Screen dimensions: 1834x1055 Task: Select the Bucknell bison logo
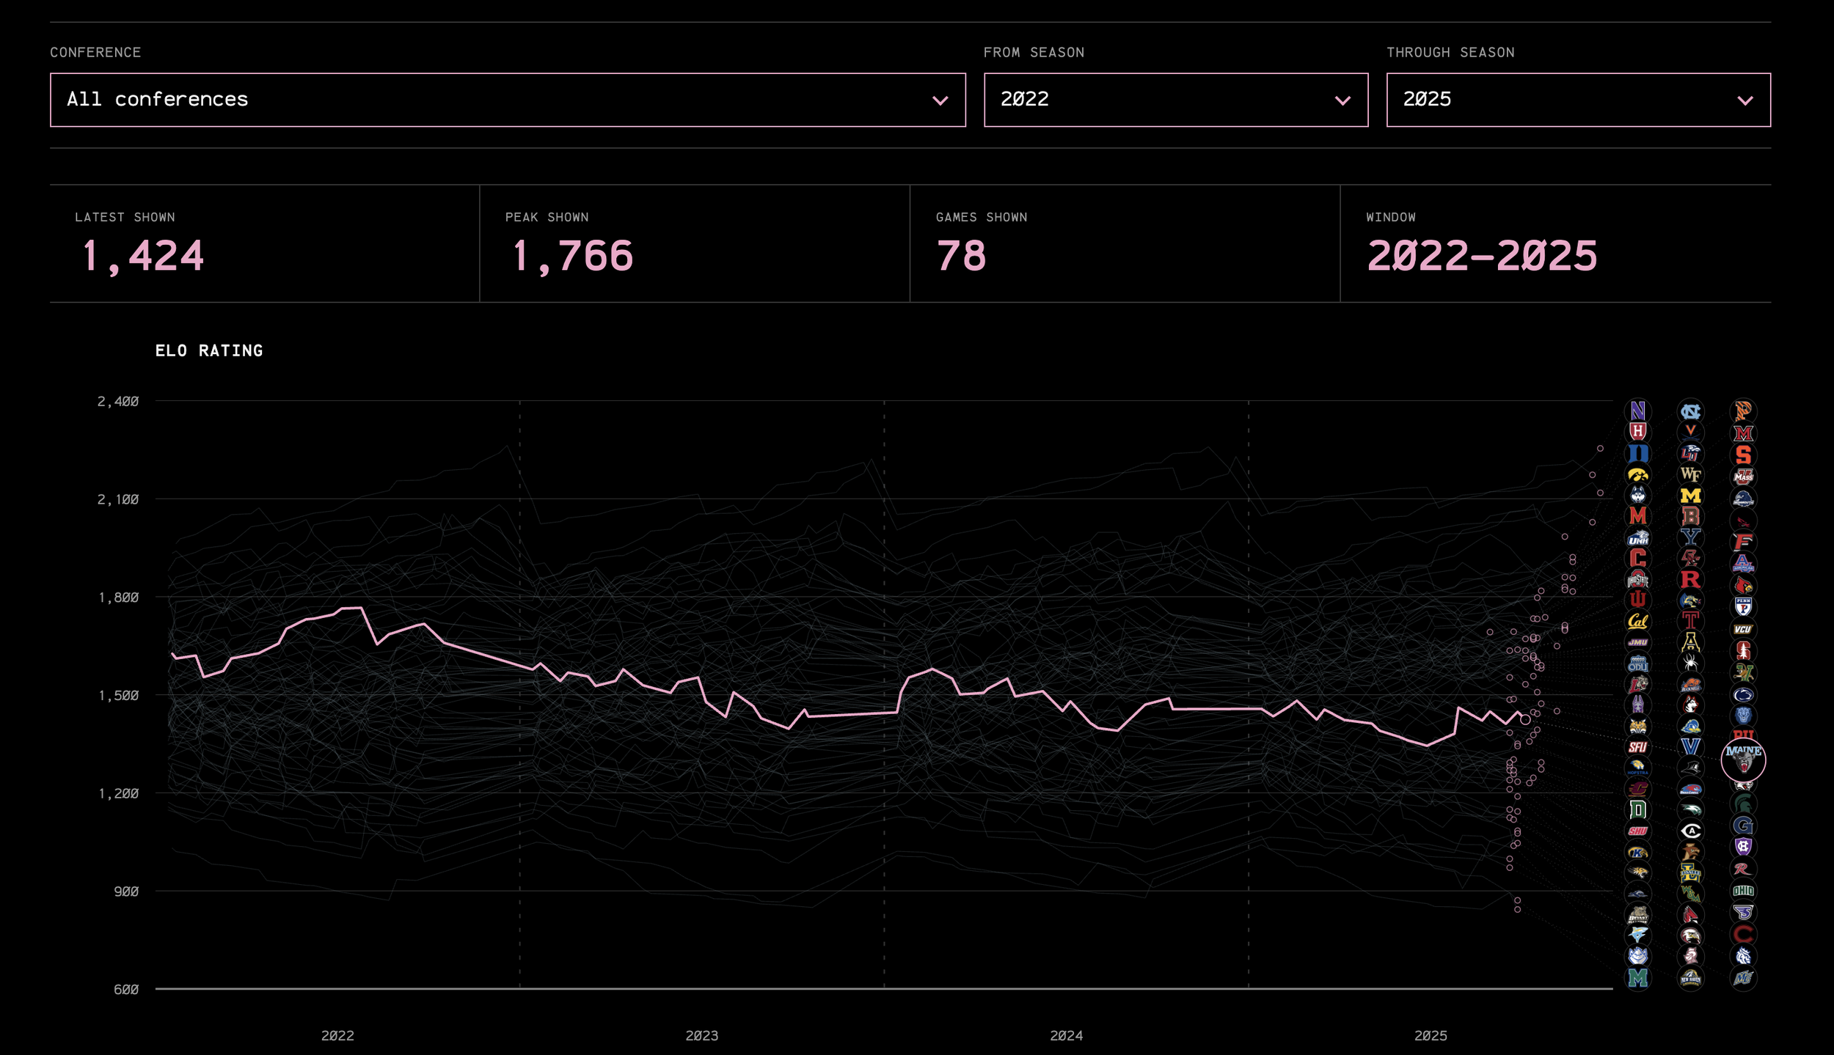click(1690, 685)
